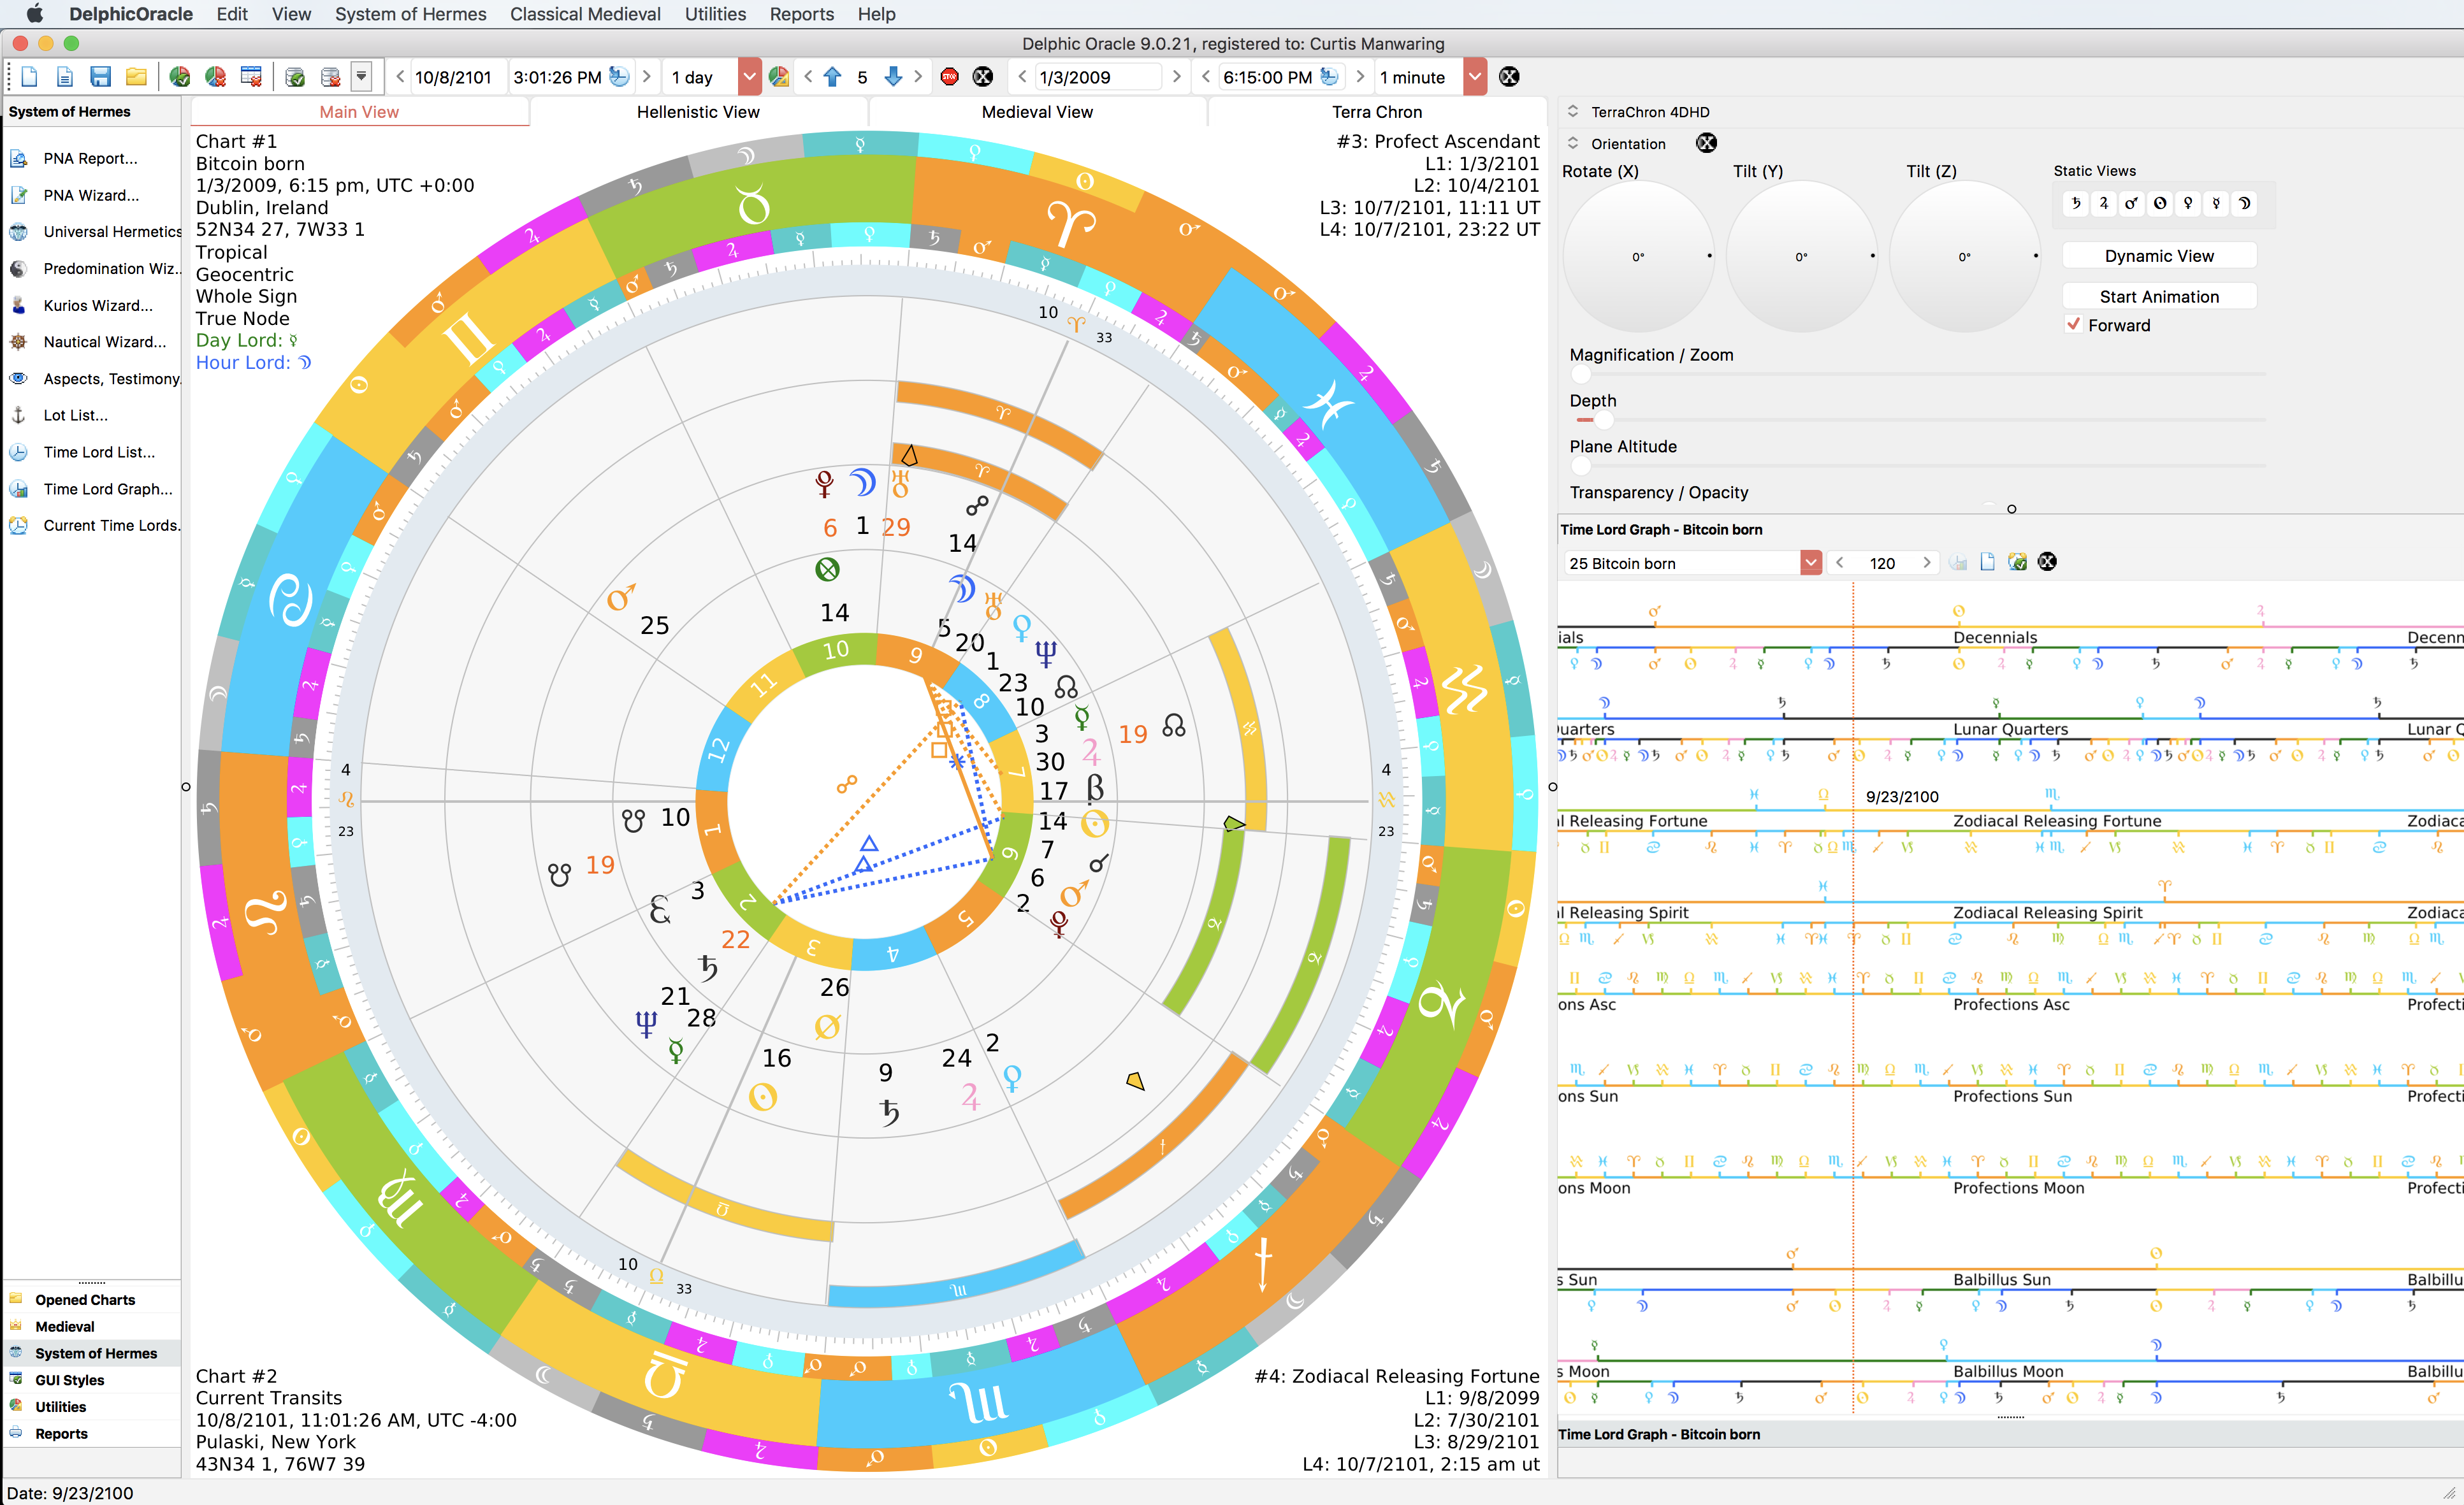
Task: Switch to the Medieval View tab
Action: [1037, 112]
